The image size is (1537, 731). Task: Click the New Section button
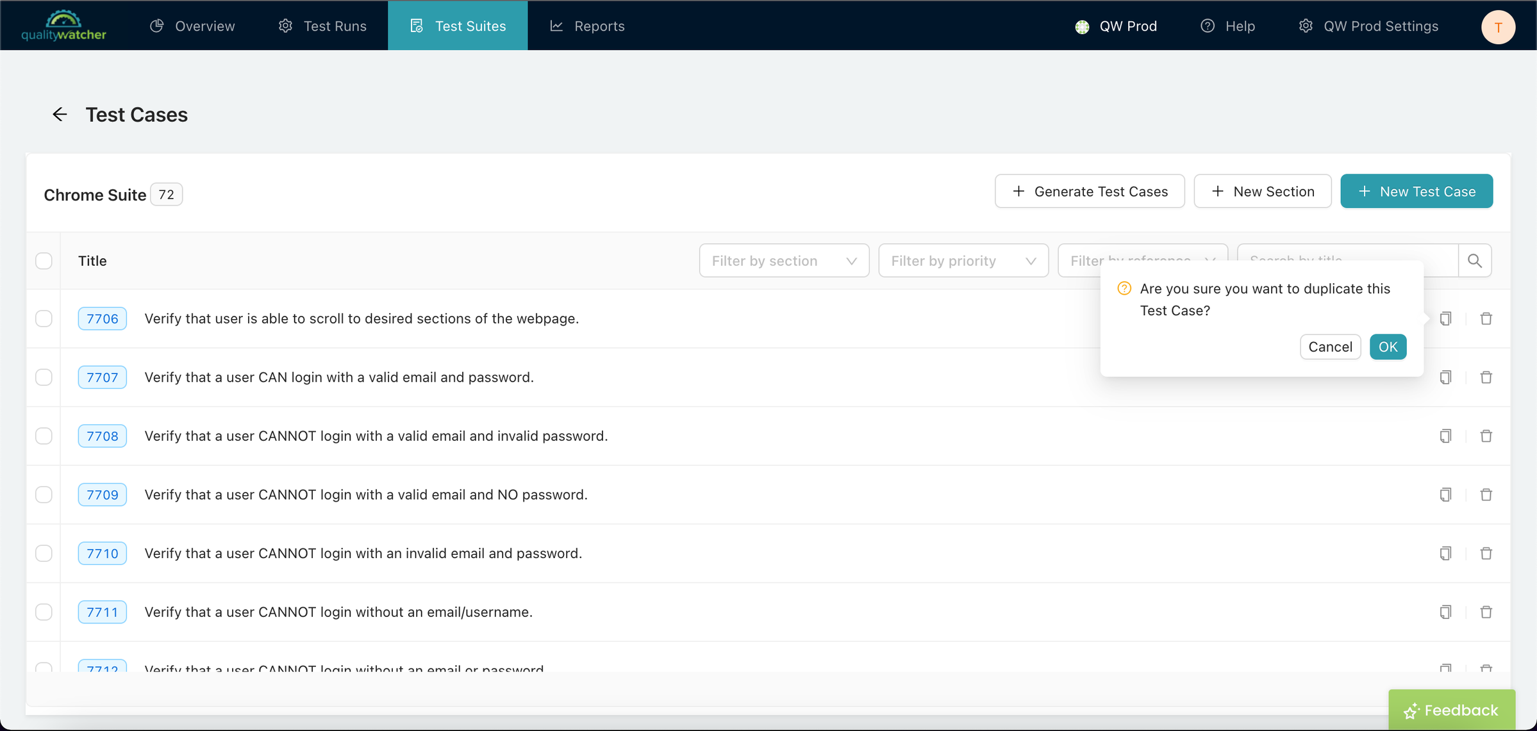[1263, 191]
